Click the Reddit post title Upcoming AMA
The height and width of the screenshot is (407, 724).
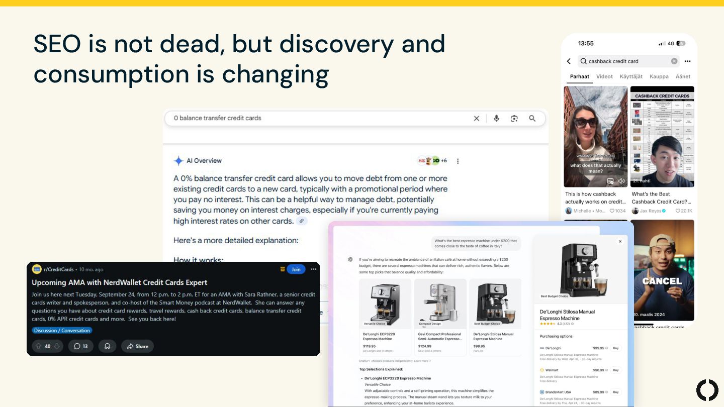pyautogui.click(x=120, y=283)
